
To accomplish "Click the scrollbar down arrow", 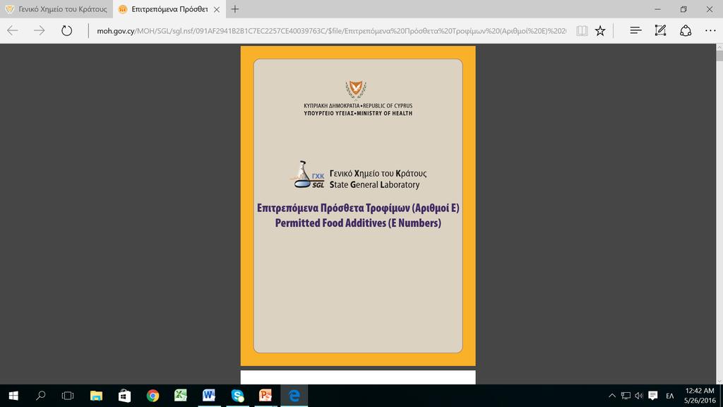I will tap(719, 381).
